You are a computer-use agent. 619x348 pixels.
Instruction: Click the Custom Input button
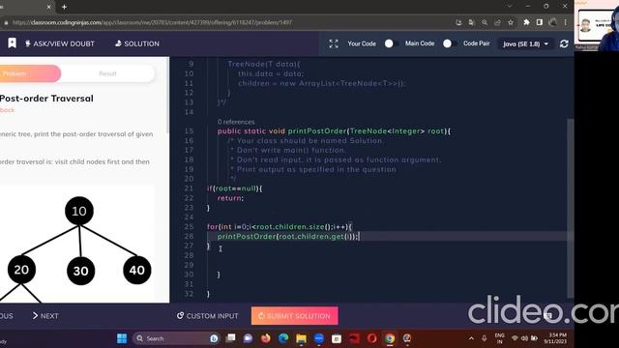point(208,316)
